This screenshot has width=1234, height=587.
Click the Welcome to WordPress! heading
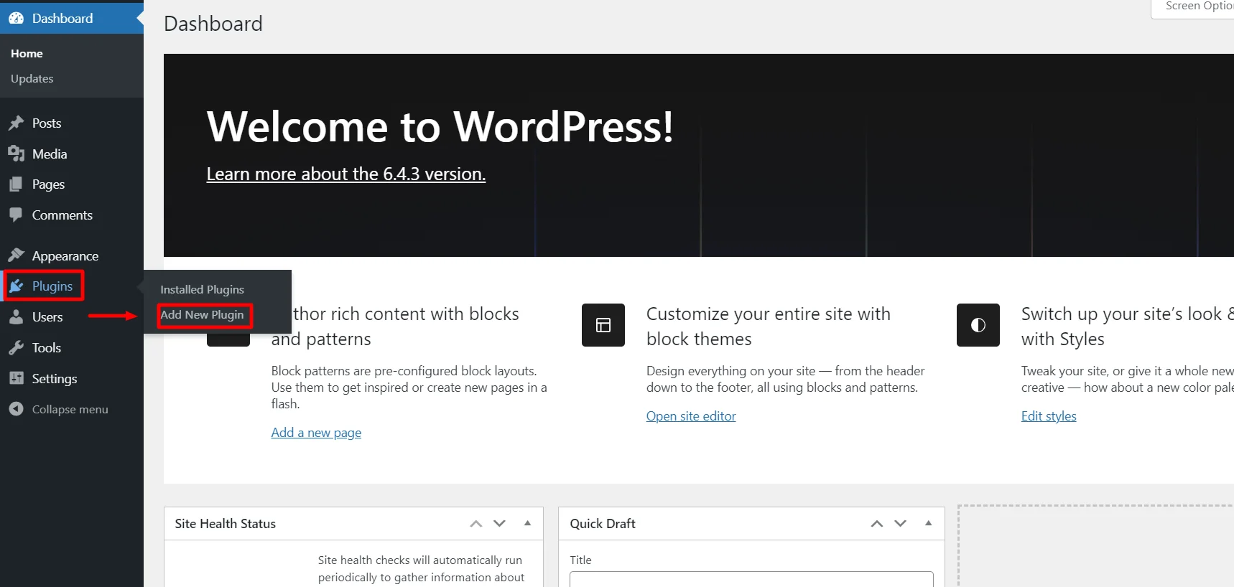point(440,127)
